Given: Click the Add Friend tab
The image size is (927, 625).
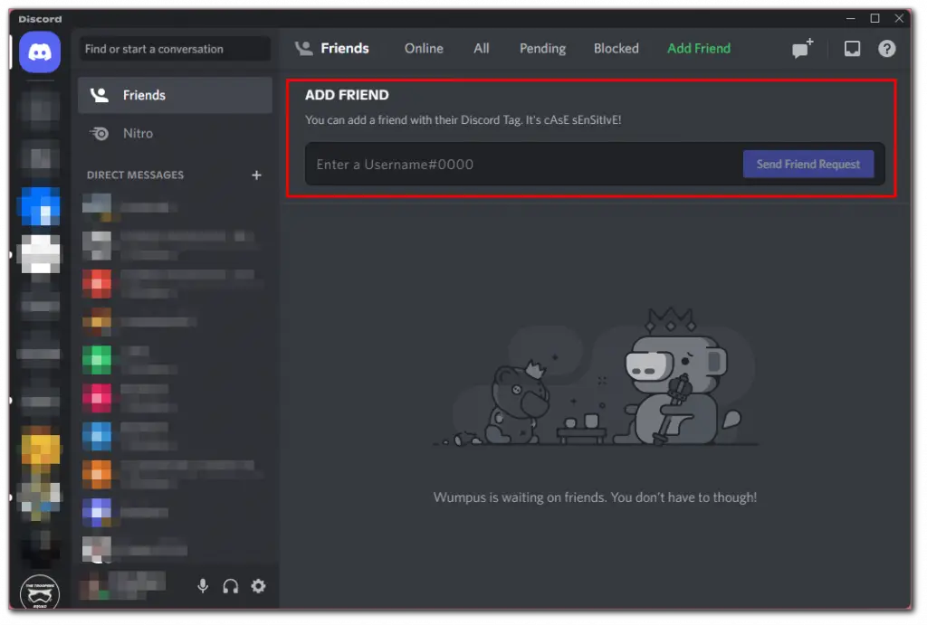Looking at the screenshot, I should (698, 48).
